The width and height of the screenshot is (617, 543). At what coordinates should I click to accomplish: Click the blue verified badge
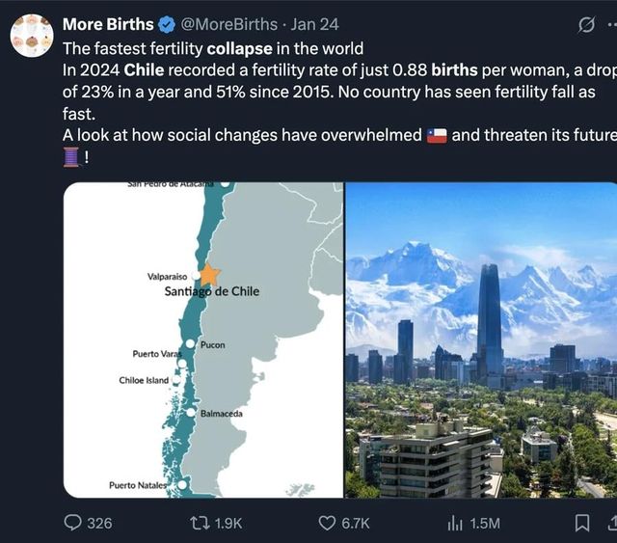164,24
